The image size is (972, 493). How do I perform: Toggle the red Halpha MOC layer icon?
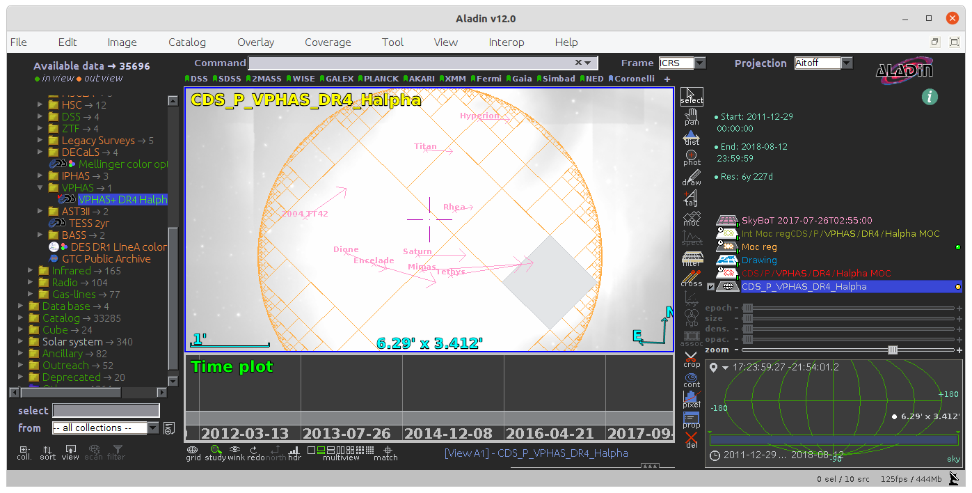[728, 273]
